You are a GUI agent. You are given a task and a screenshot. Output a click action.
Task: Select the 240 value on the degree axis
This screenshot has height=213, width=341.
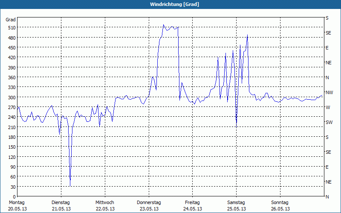(12, 118)
